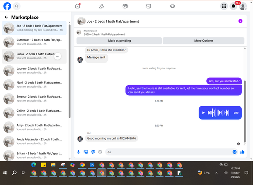Click 'Yes, are you interested?' bubble
253x185 pixels.
pyautogui.click(x=224, y=81)
